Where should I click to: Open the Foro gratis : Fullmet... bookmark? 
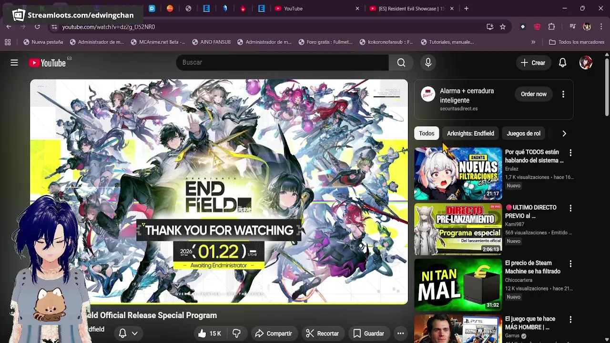pos(325,42)
